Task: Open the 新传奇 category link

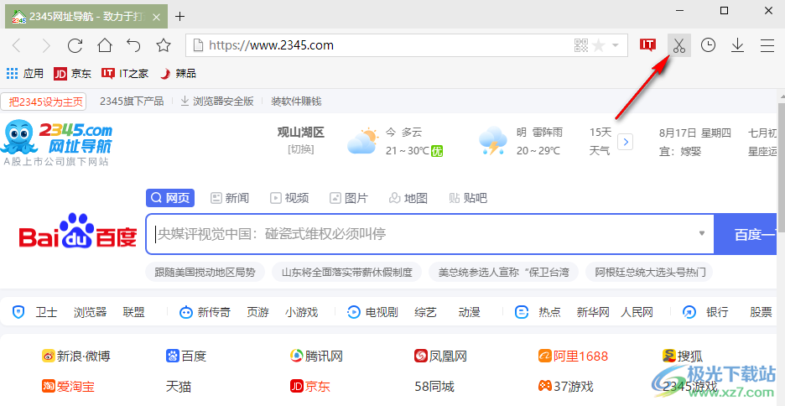Action: 214,312
